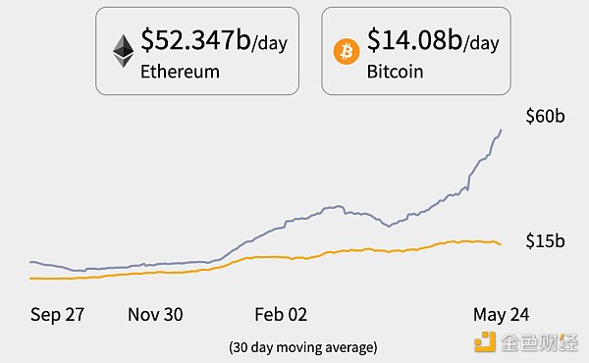This screenshot has width=589, height=363.
Task: Click the May 24 date marker
Action: 501,314
